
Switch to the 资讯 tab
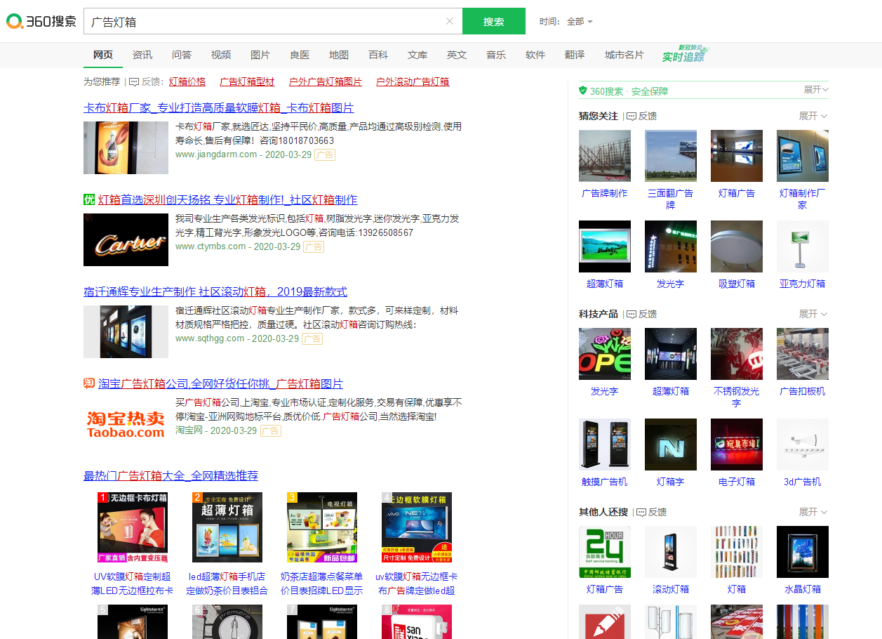pyautogui.click(x=142, y=55)
